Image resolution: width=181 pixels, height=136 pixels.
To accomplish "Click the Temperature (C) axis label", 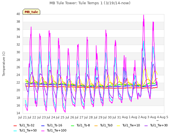I will pyautogui.click(x=4, y=64).
